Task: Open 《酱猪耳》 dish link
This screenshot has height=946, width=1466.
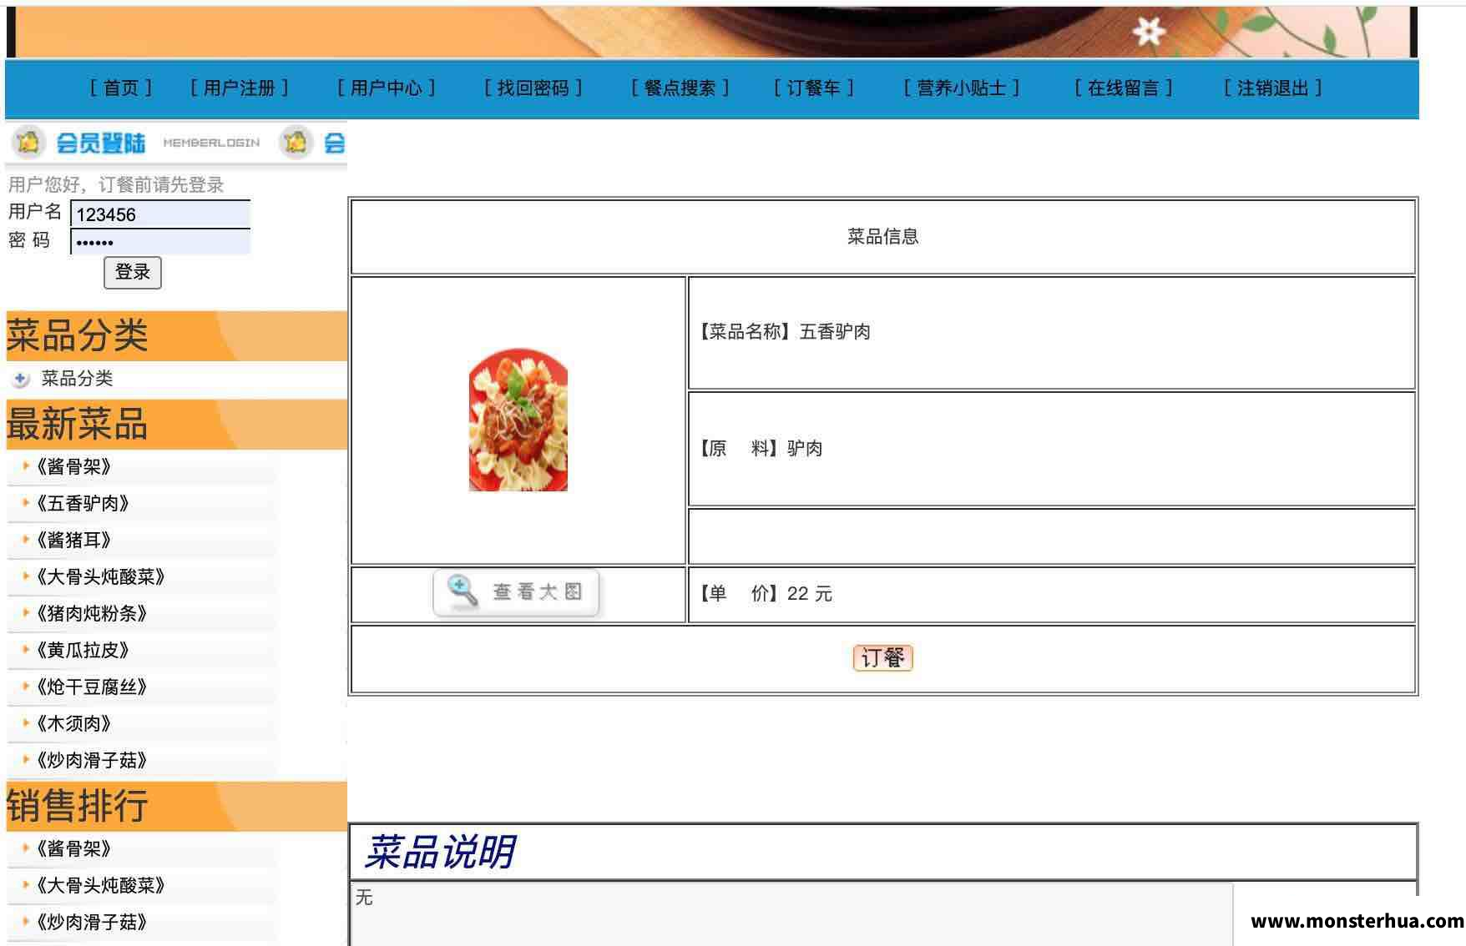Action: tap(72, 540)
